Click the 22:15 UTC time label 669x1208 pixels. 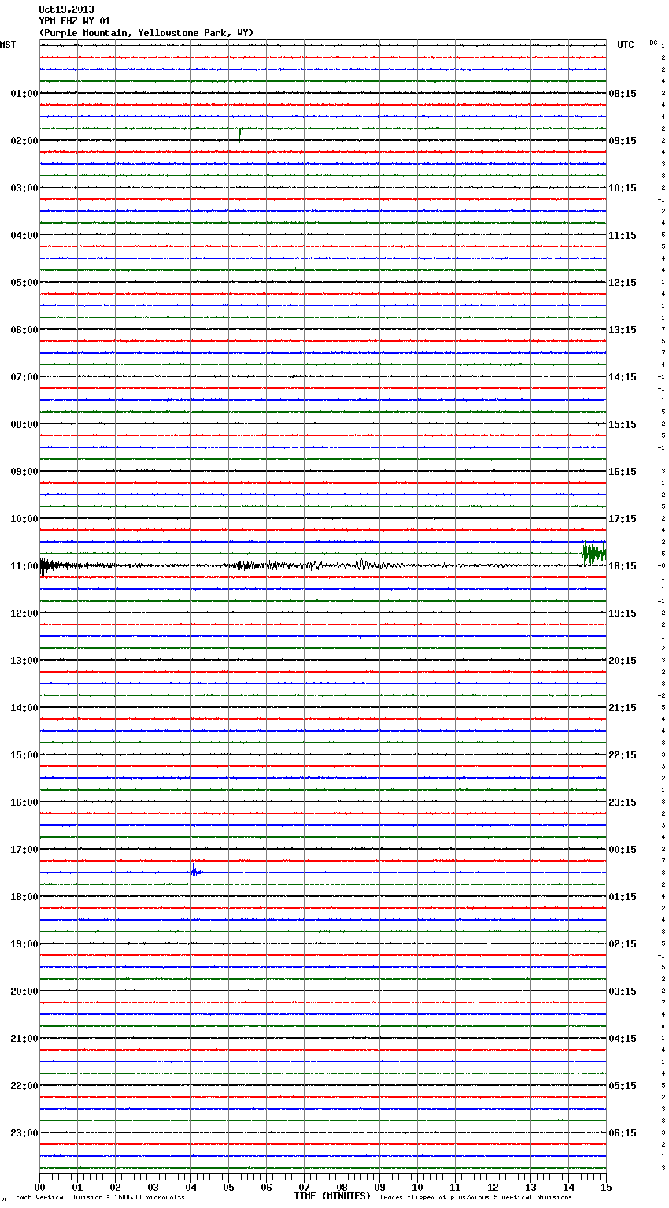coord(623,755)
